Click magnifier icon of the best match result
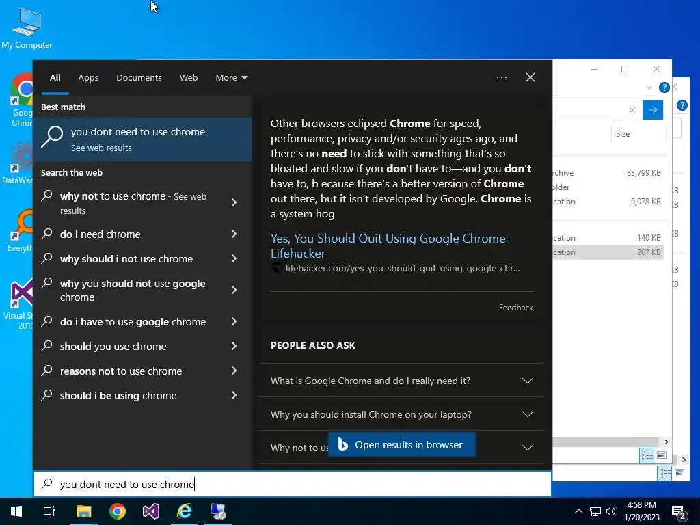Screen dimensions: 700x525 tap(52, 136)
